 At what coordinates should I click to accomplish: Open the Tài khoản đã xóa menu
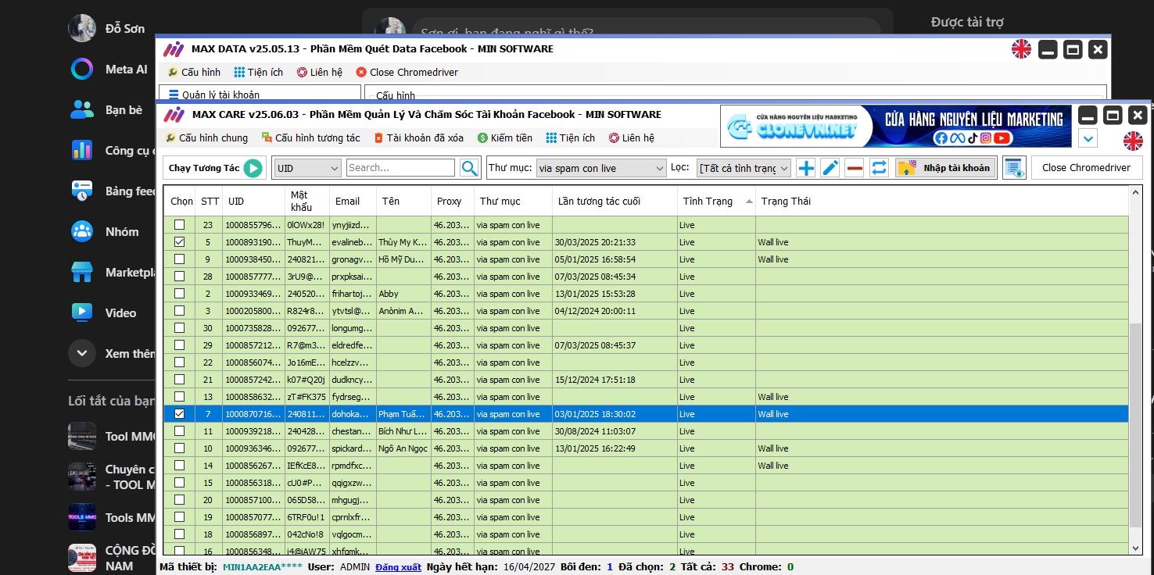click(x=418, y=138)
